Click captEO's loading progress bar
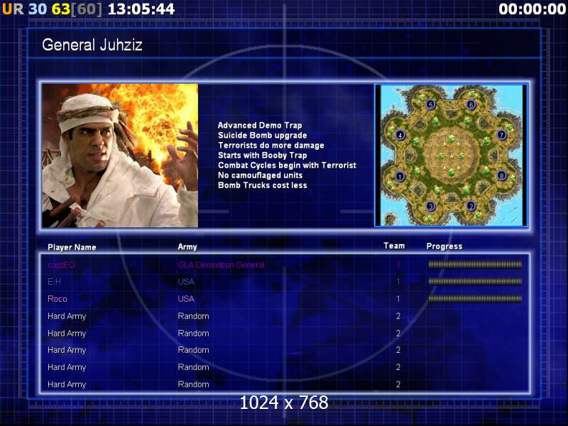This screenshot has width=568, height=426. point(475,264)
